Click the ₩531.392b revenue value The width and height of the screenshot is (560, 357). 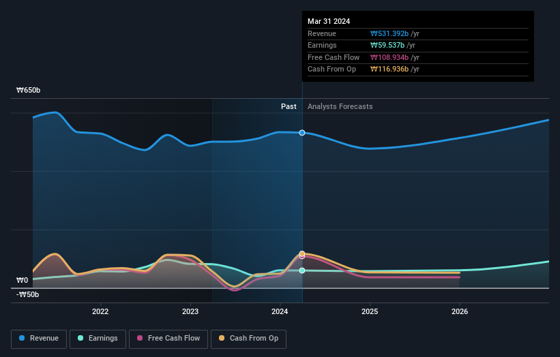[x=389, y=33]
